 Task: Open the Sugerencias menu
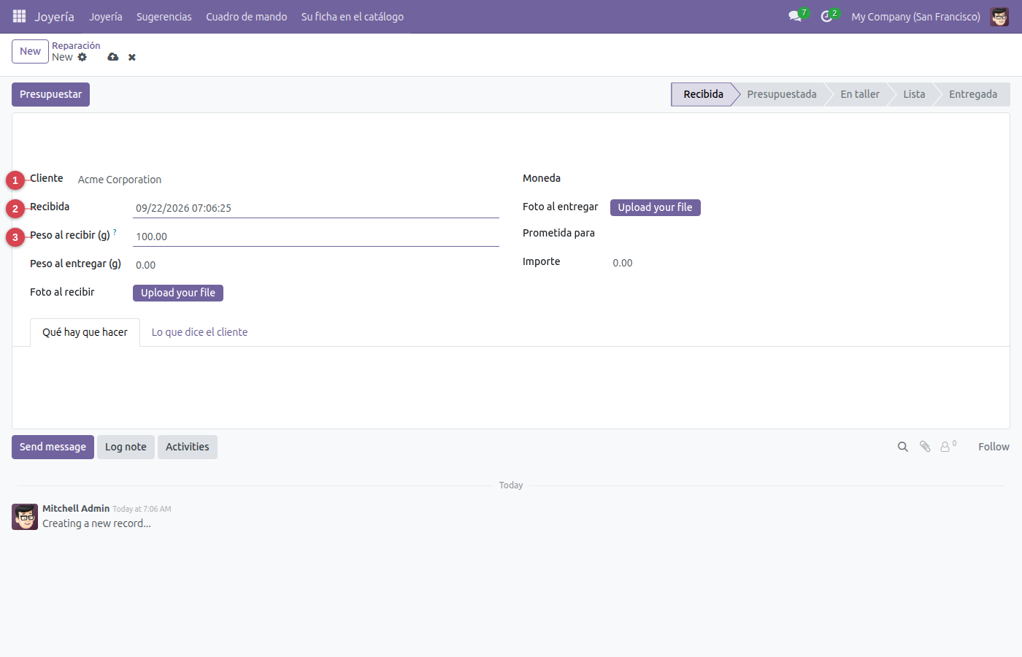pyautogui.click(x=164, y=16)
